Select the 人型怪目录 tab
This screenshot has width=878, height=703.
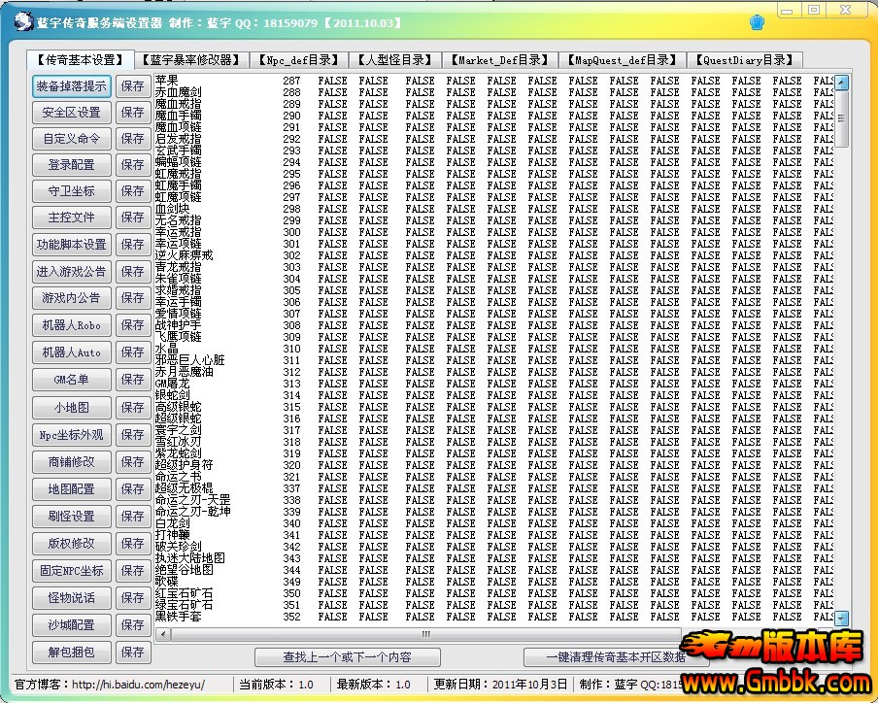tap(393, 59)
